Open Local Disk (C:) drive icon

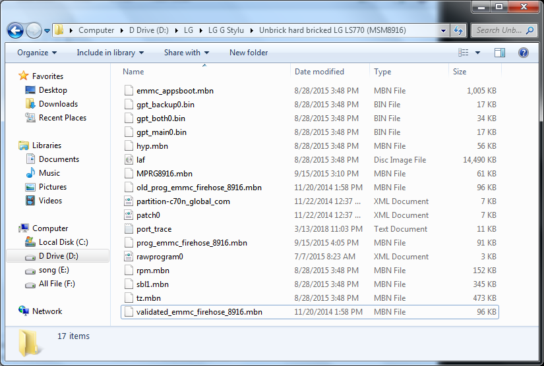point(30,242)
